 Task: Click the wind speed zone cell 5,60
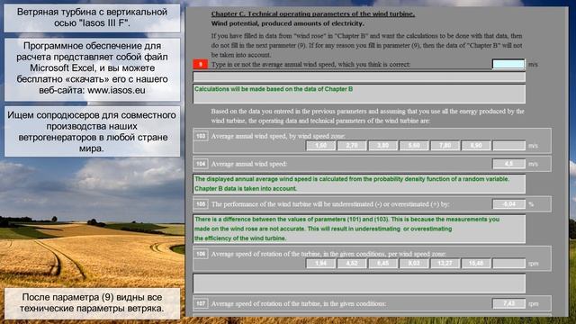pyautogui.click(x=414, y=146)
